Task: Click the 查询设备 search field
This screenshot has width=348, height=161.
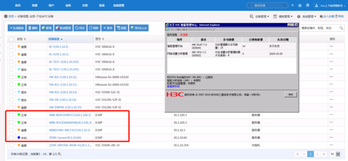Action: point(268,5)
